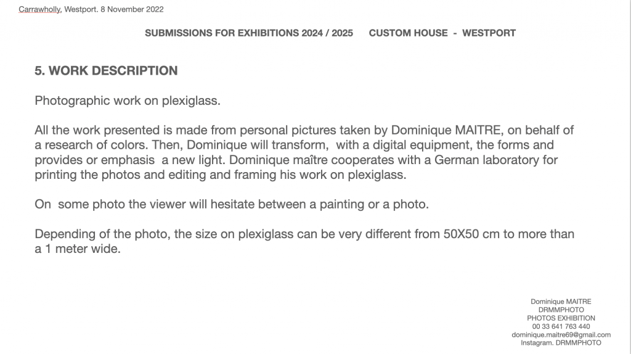The height and width of the screenshot is (354, 631).
Task: Select the Submissions for Exhibitions 2024 / 2025 header
Action: (x=249, y=33)
